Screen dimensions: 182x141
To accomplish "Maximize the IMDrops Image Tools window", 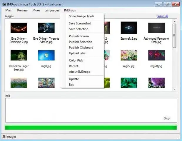I will [167, 4].
